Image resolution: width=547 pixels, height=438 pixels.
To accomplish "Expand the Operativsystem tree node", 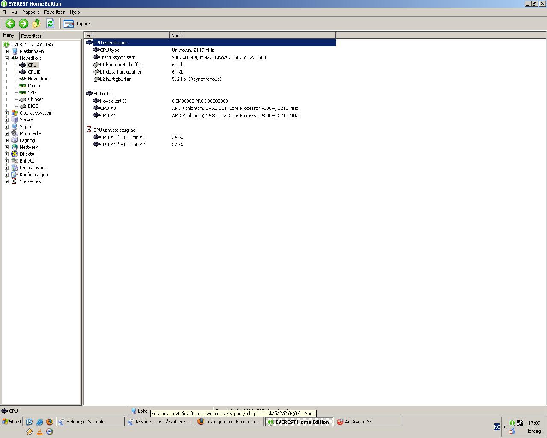I will [6, 113].
